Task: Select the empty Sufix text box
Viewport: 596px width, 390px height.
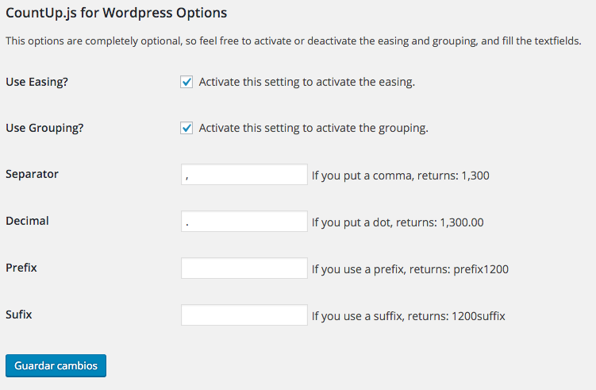Action: pyautogui.click(x=244, y=315)
